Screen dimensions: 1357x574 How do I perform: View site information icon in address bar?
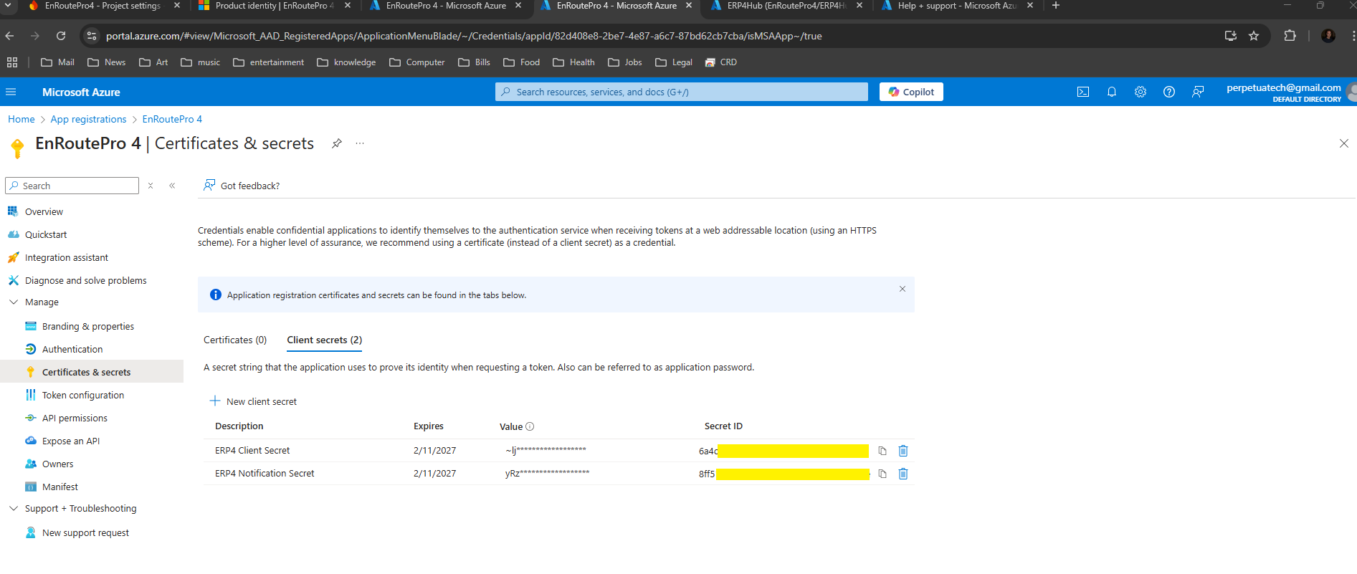pyautogui.click(x=91, y=36)
